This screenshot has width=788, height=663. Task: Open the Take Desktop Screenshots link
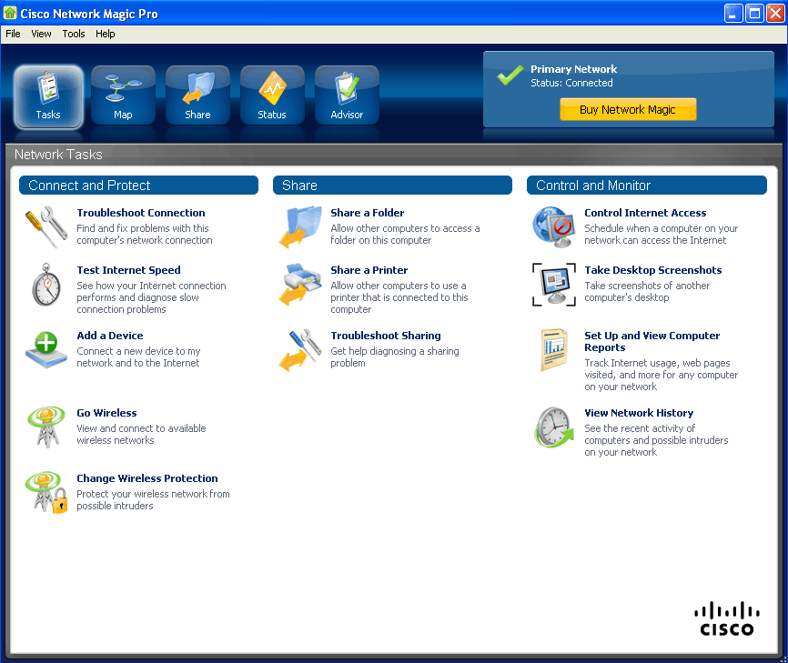652,270
